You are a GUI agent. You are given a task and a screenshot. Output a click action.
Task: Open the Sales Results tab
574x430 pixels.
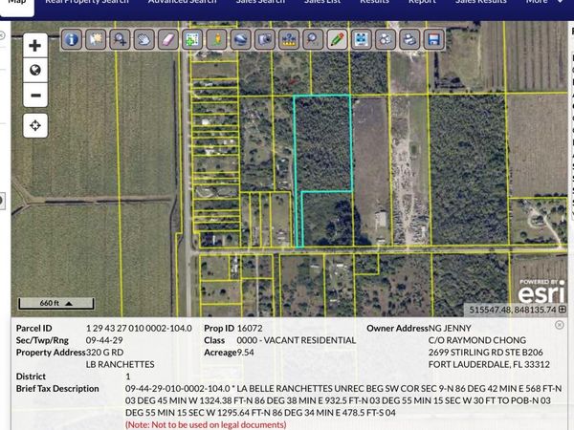[x=480, y=2]
